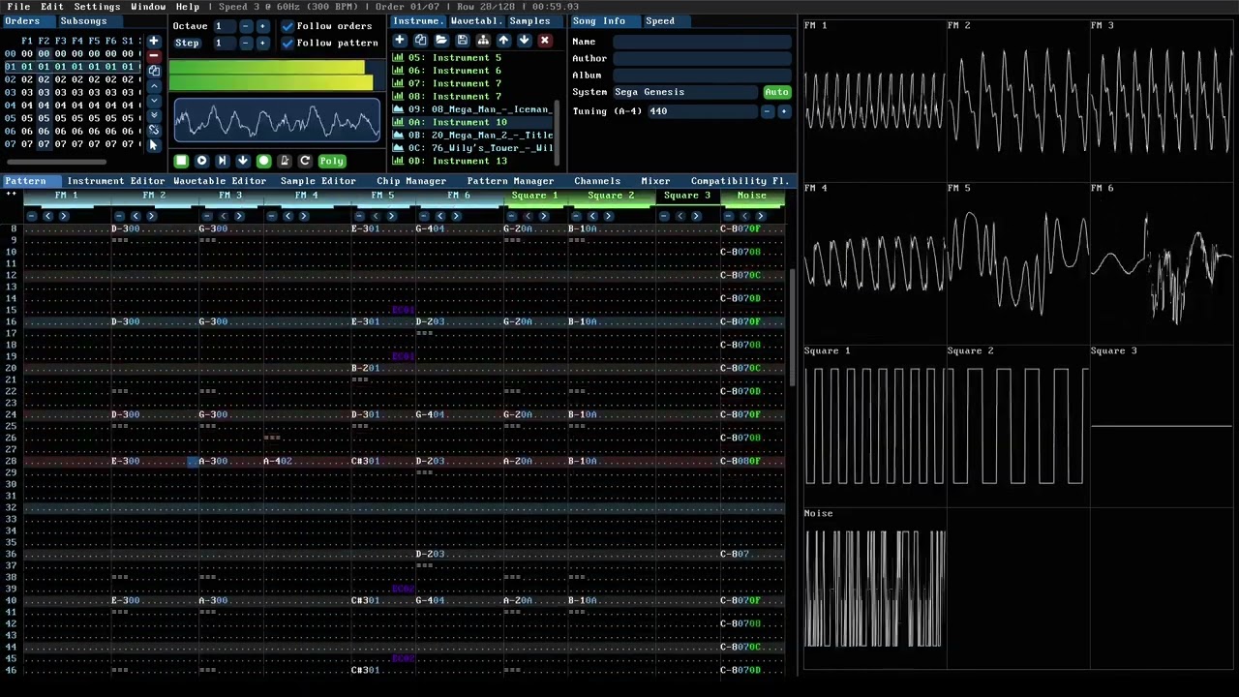
Task: Collapse the FM 3 channel
Action: coord(208,216)
